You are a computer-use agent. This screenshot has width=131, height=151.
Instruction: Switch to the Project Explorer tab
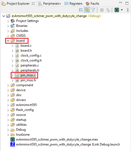(x=18, y=4)
